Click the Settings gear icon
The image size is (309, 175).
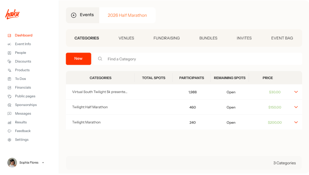coord(9,140)
